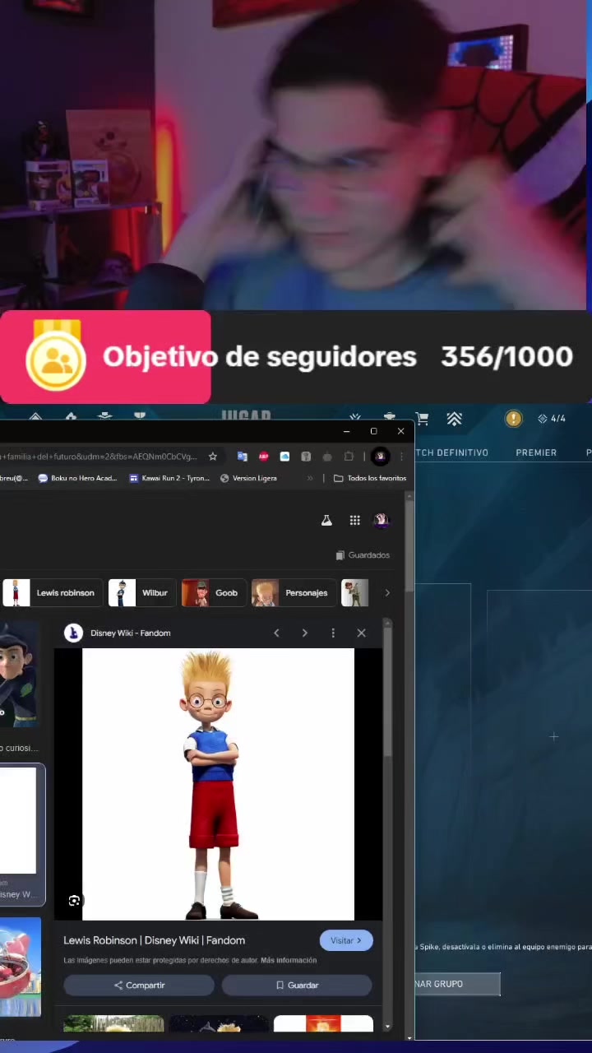Click the Disney Wiki Fandom site favicon

[x=73, y=633]
